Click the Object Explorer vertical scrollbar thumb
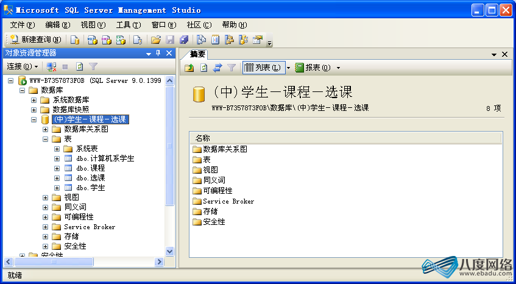 coord(169,146)
